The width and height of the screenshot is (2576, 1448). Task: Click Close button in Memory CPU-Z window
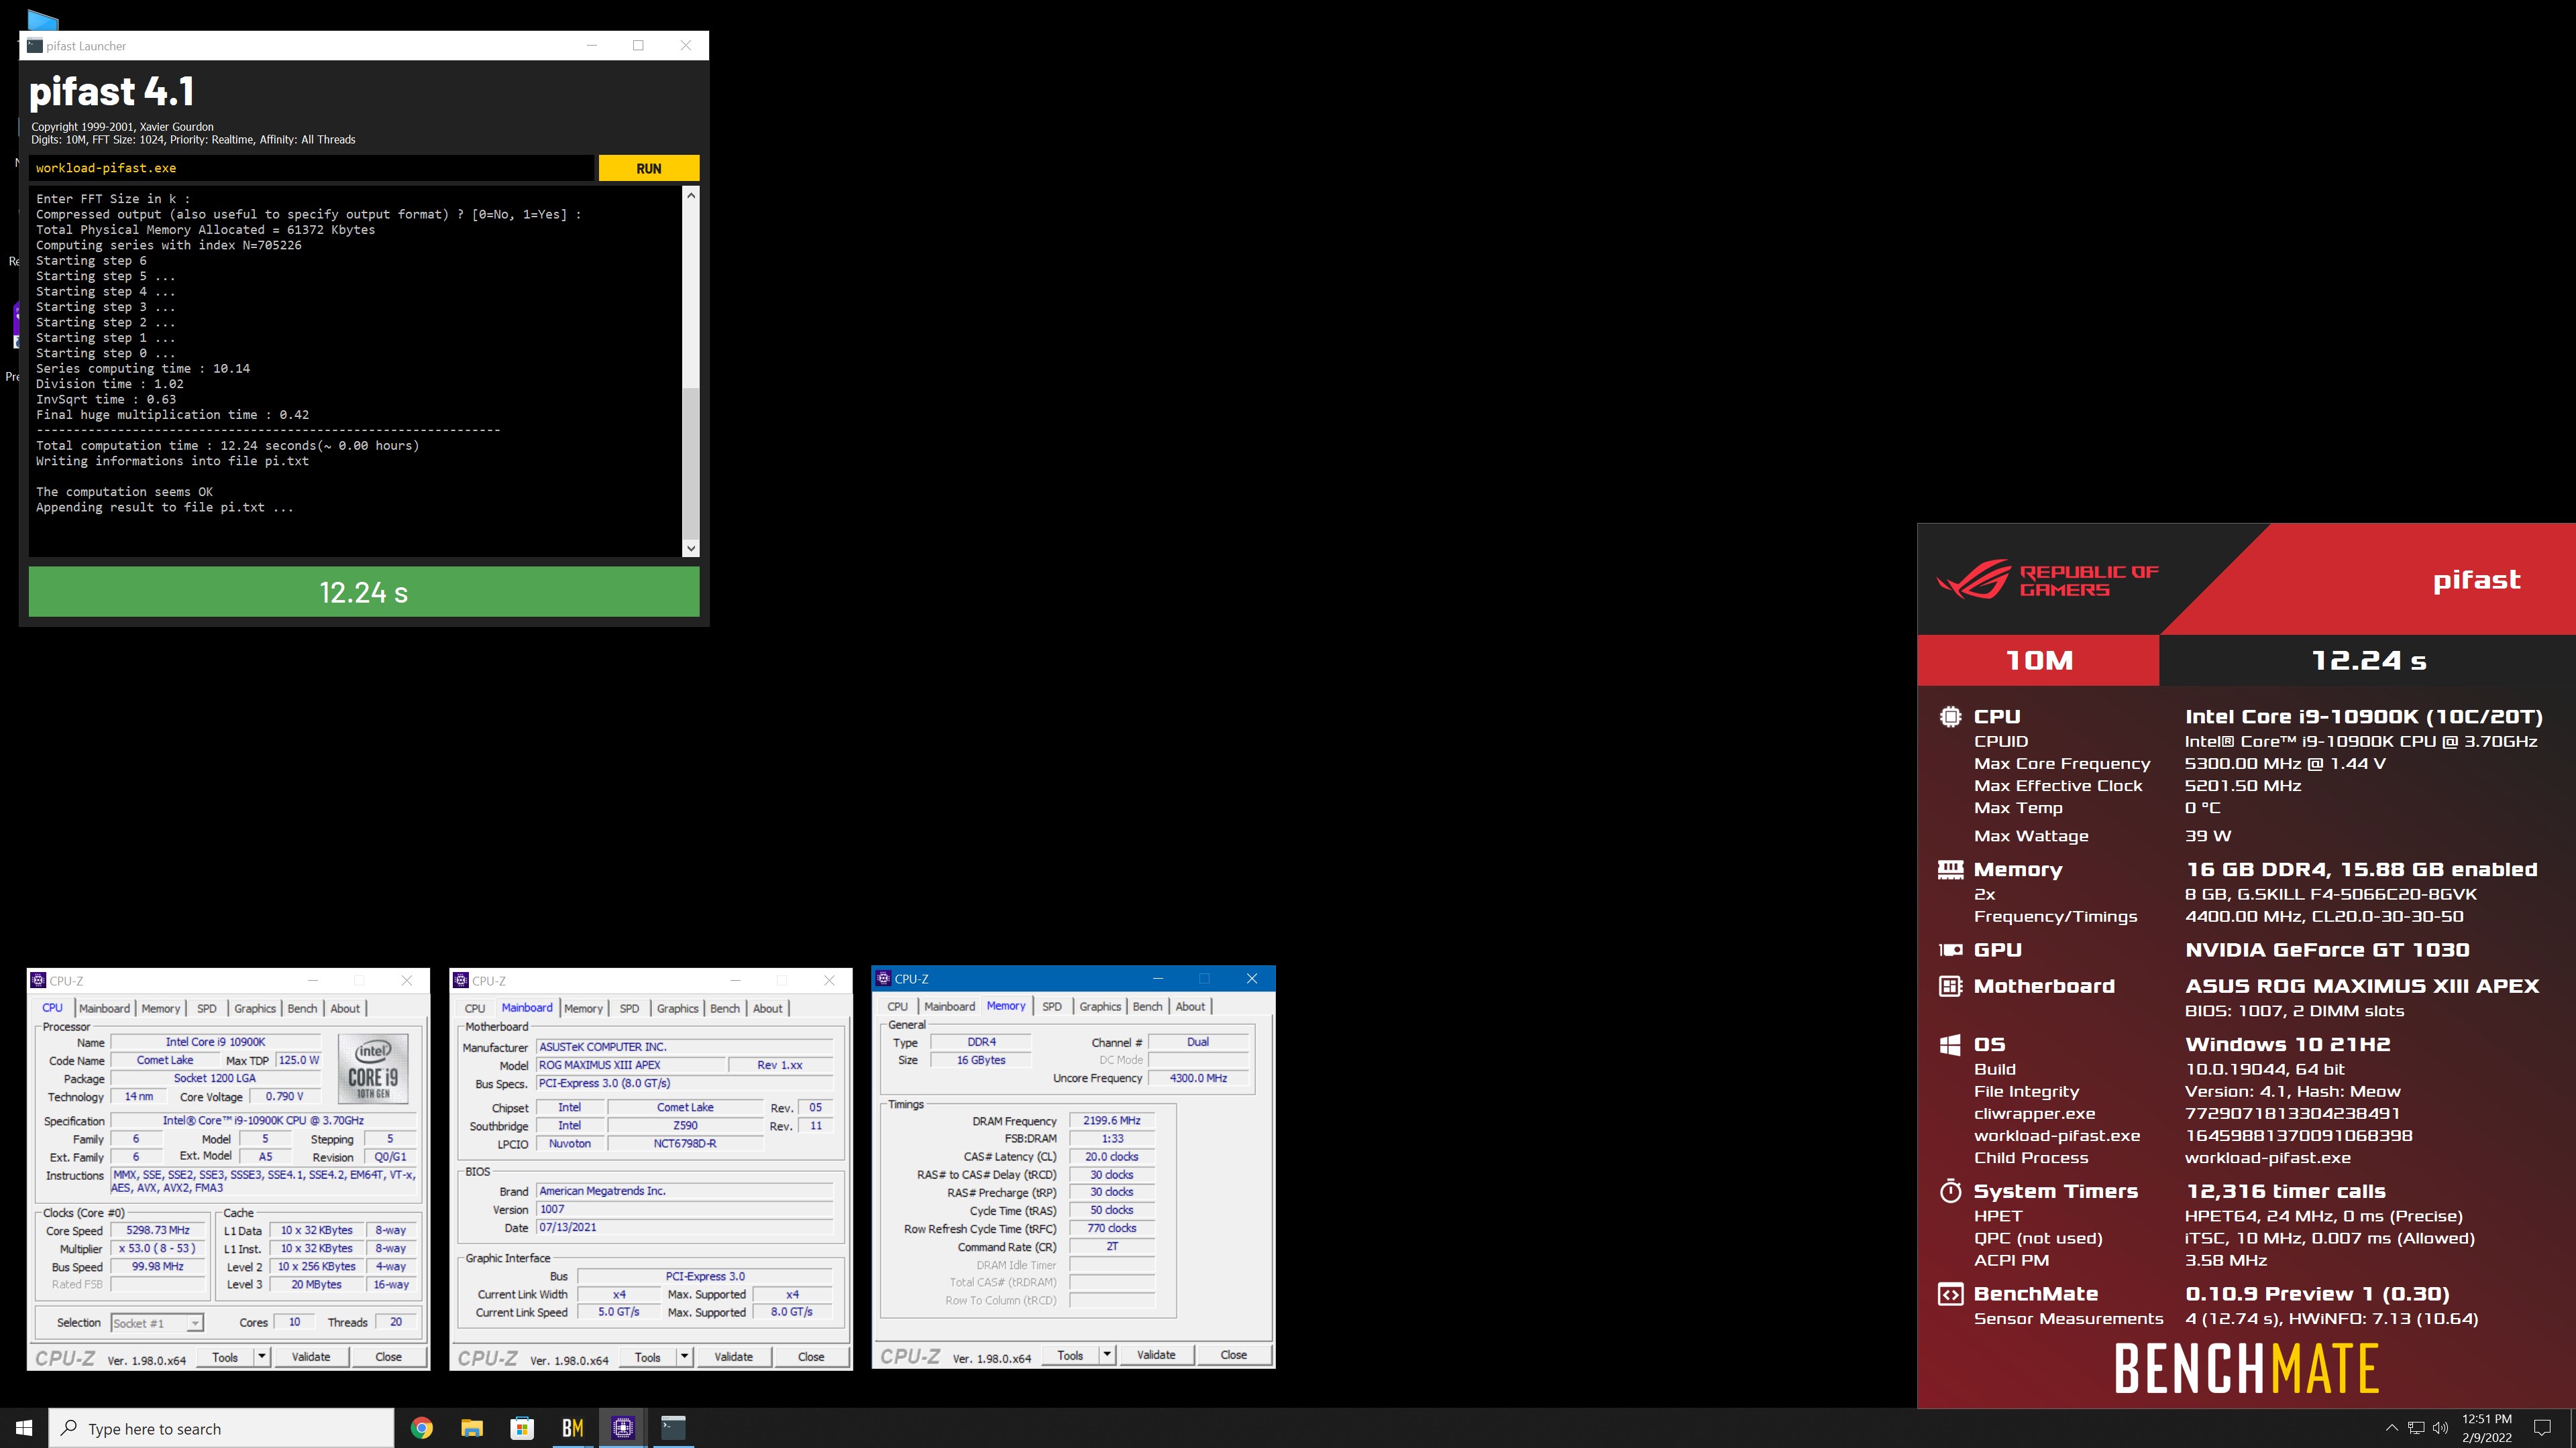point(1233,1355)
